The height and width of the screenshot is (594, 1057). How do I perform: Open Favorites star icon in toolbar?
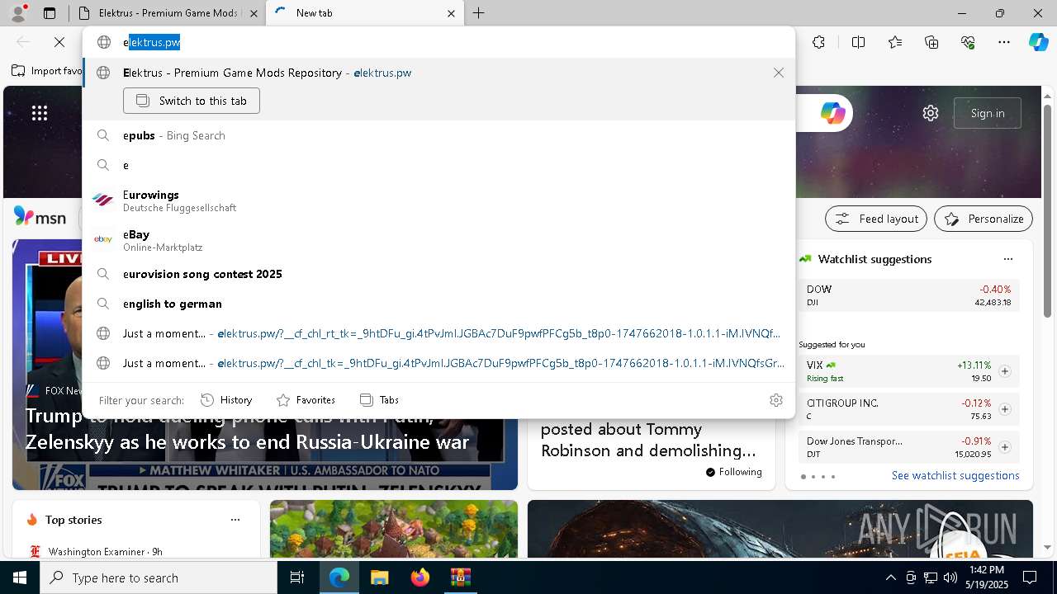point(895,42)
